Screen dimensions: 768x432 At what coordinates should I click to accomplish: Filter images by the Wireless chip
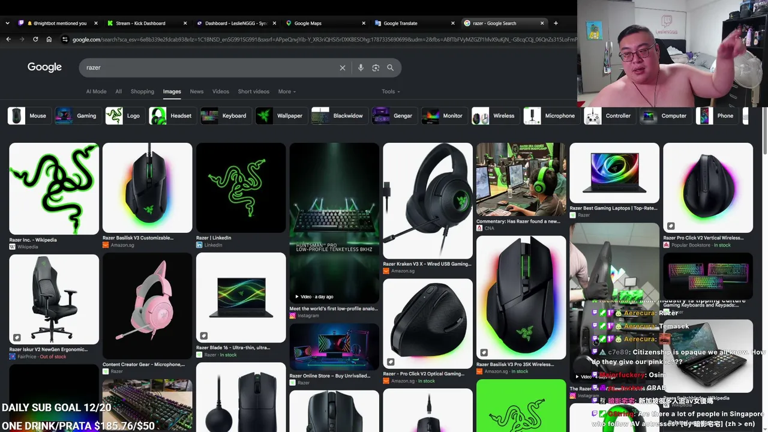tap(494, 116)
